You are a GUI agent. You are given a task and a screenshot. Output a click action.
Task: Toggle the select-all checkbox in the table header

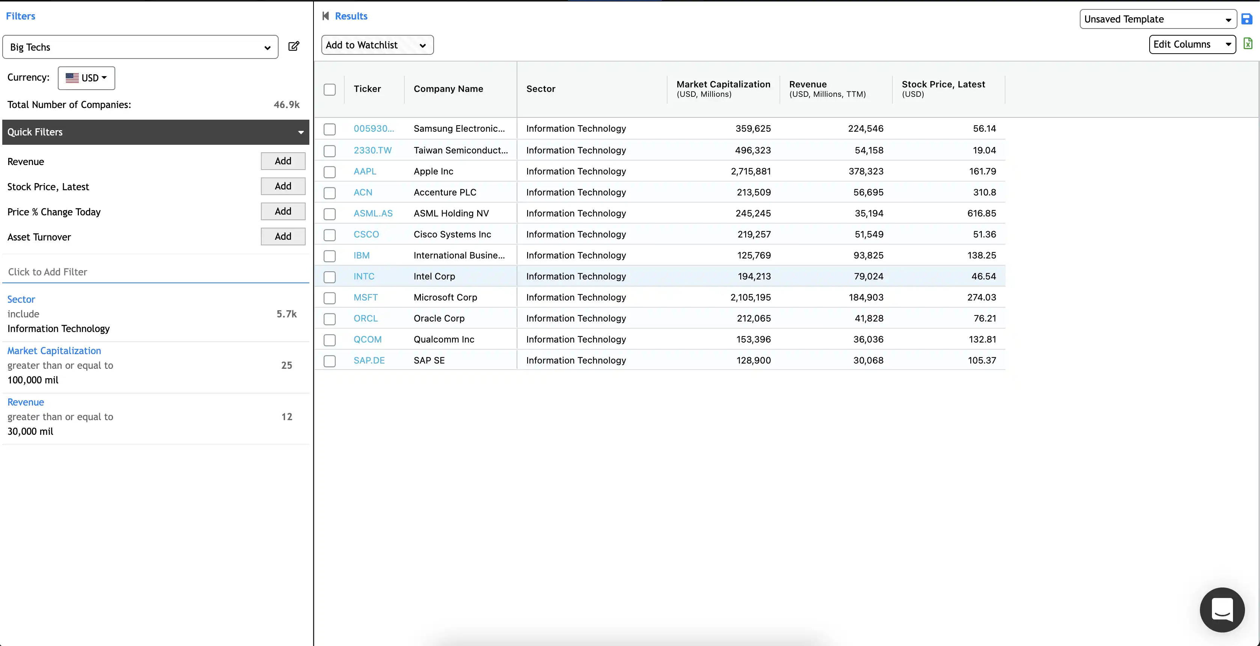329,89
